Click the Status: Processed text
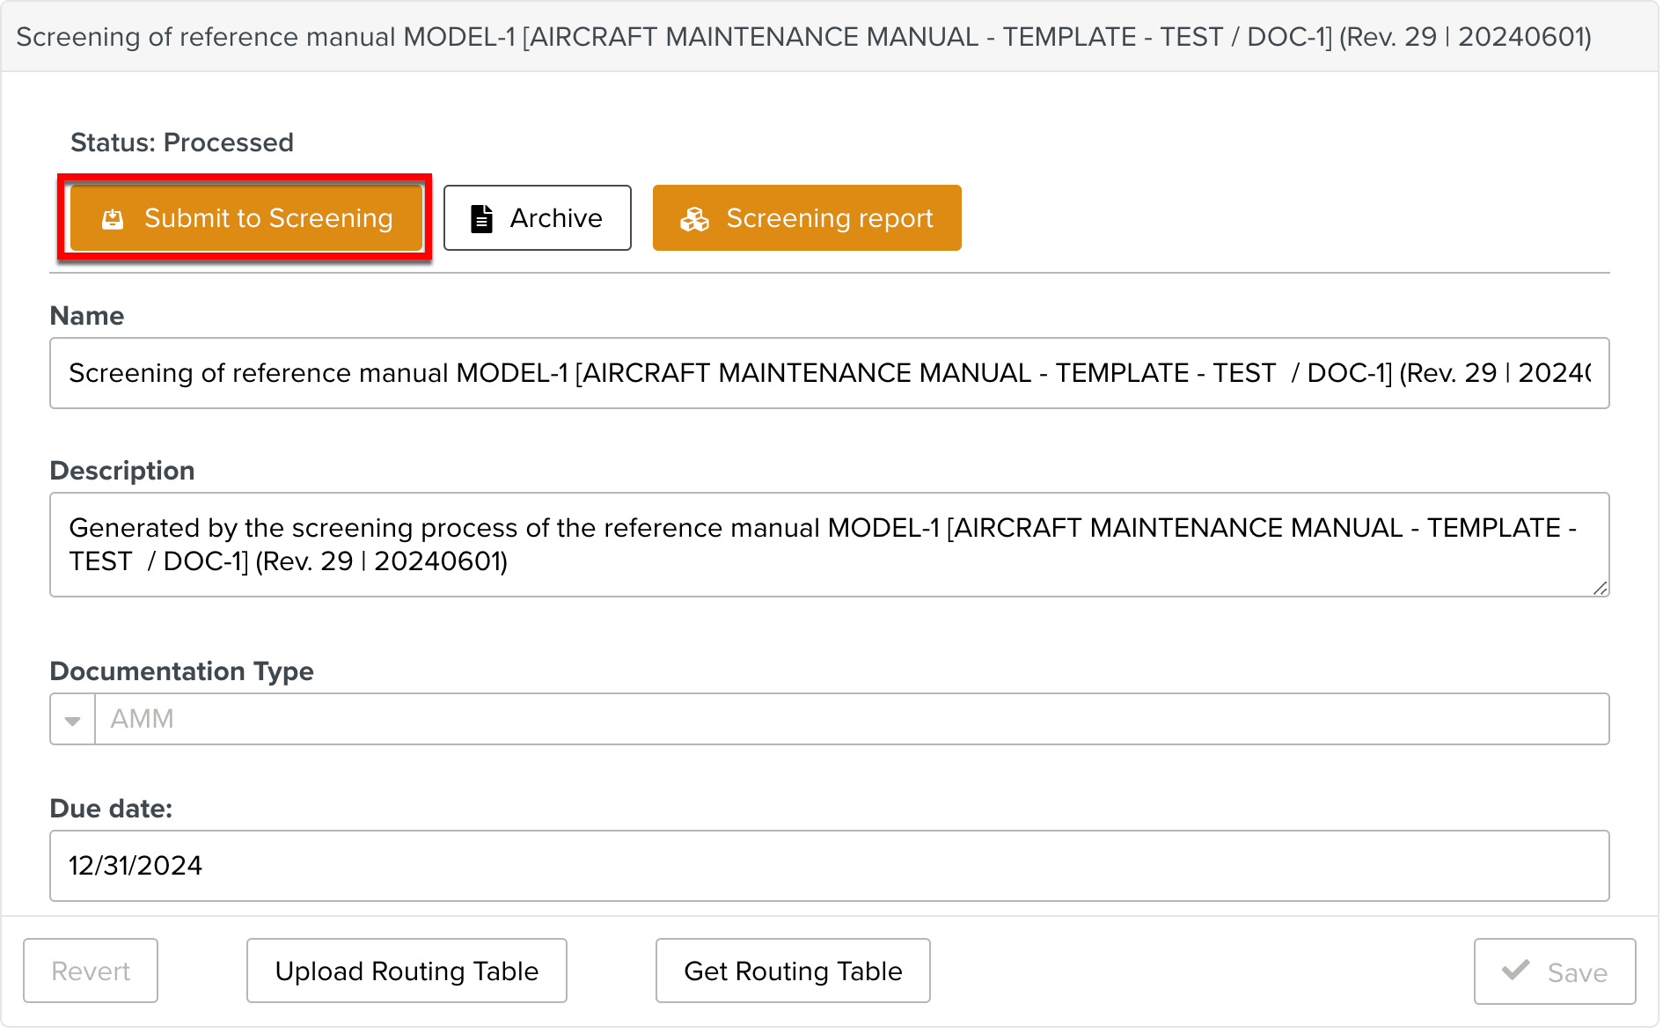This screenshot has width=1663, height=1033. point(182,143)
